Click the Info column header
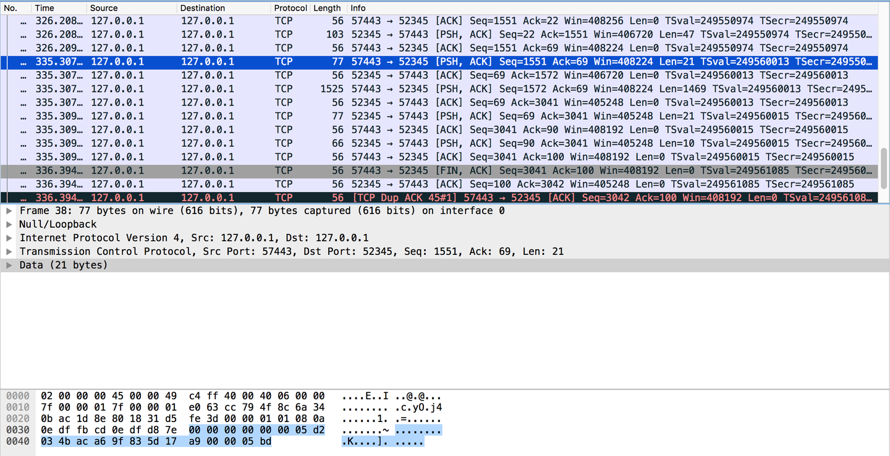Image resolution: width=890 pixels, height=456 pixels. click(x=612, y=8)
